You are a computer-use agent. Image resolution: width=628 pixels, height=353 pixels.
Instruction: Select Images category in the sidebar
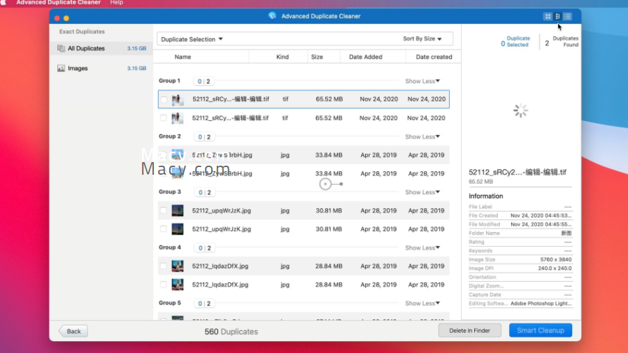click(101, 69)
